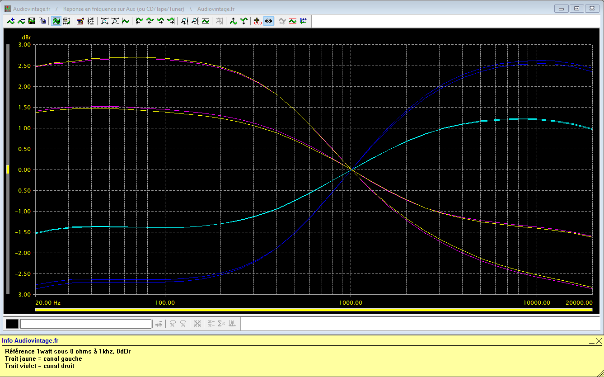Click the text 'Trait jaune = canal gauche'
The height and width of the screenshot is (377, 604).
pos(43,358)
